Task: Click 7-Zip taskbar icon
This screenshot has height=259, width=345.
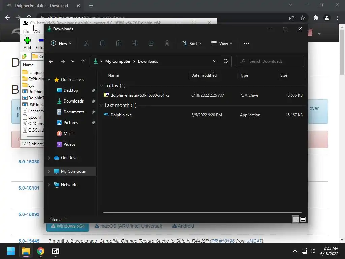Action: [x=56, y=251]
